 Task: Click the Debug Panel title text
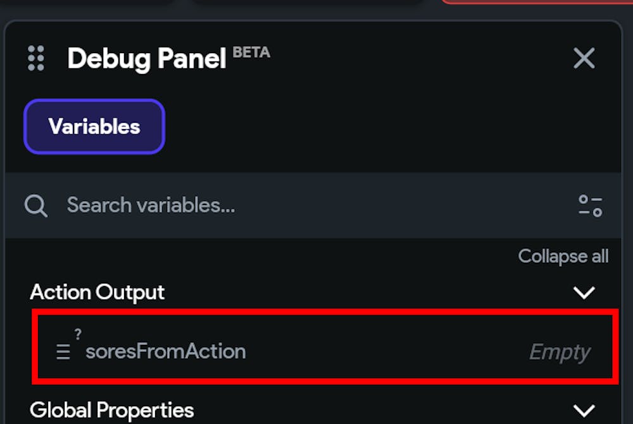[x=146, y=59]
